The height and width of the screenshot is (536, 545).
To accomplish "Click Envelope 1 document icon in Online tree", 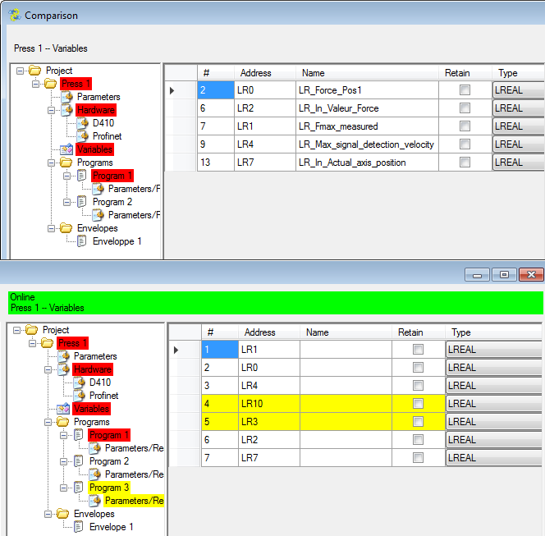I will (x=79, y=527).
